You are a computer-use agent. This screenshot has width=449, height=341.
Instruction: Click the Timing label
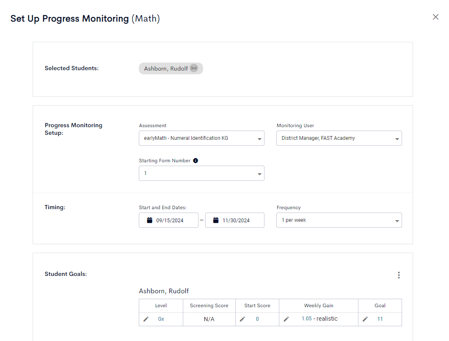click(55, 207)
